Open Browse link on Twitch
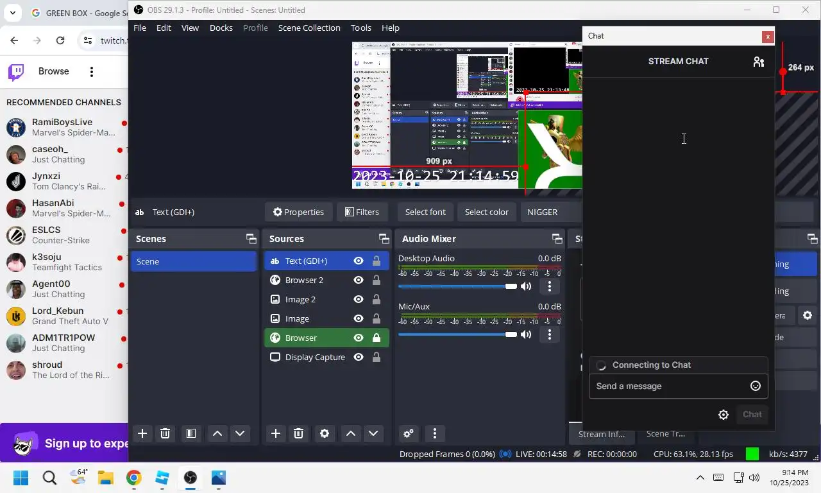821x493 pixels. pos(53,71)
